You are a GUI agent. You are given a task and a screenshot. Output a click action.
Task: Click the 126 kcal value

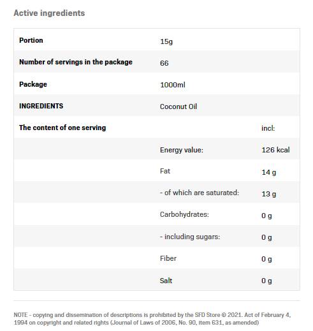275,150
